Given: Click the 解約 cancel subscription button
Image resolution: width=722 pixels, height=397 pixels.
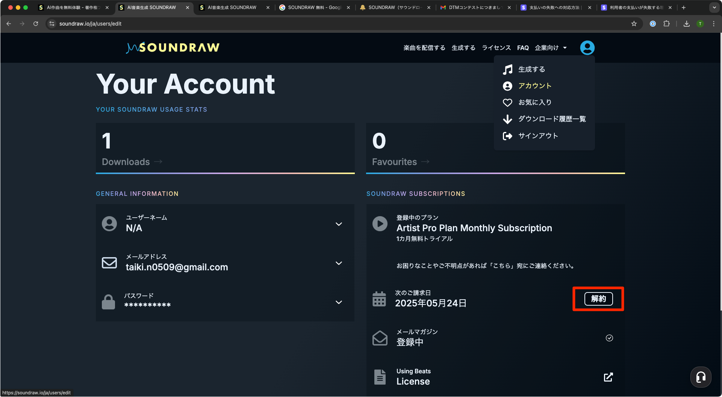Looking at the screenshot, I should pos(598,299).
